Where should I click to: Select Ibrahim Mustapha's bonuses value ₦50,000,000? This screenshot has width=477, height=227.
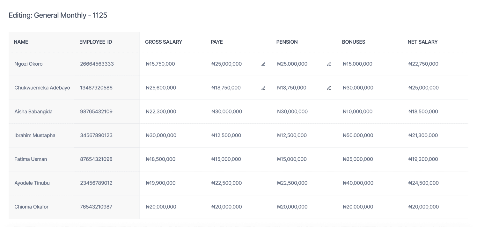pos(358,135)
